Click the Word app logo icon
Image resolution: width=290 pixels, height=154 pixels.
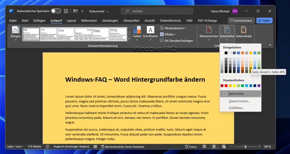(x=11, y=11)
